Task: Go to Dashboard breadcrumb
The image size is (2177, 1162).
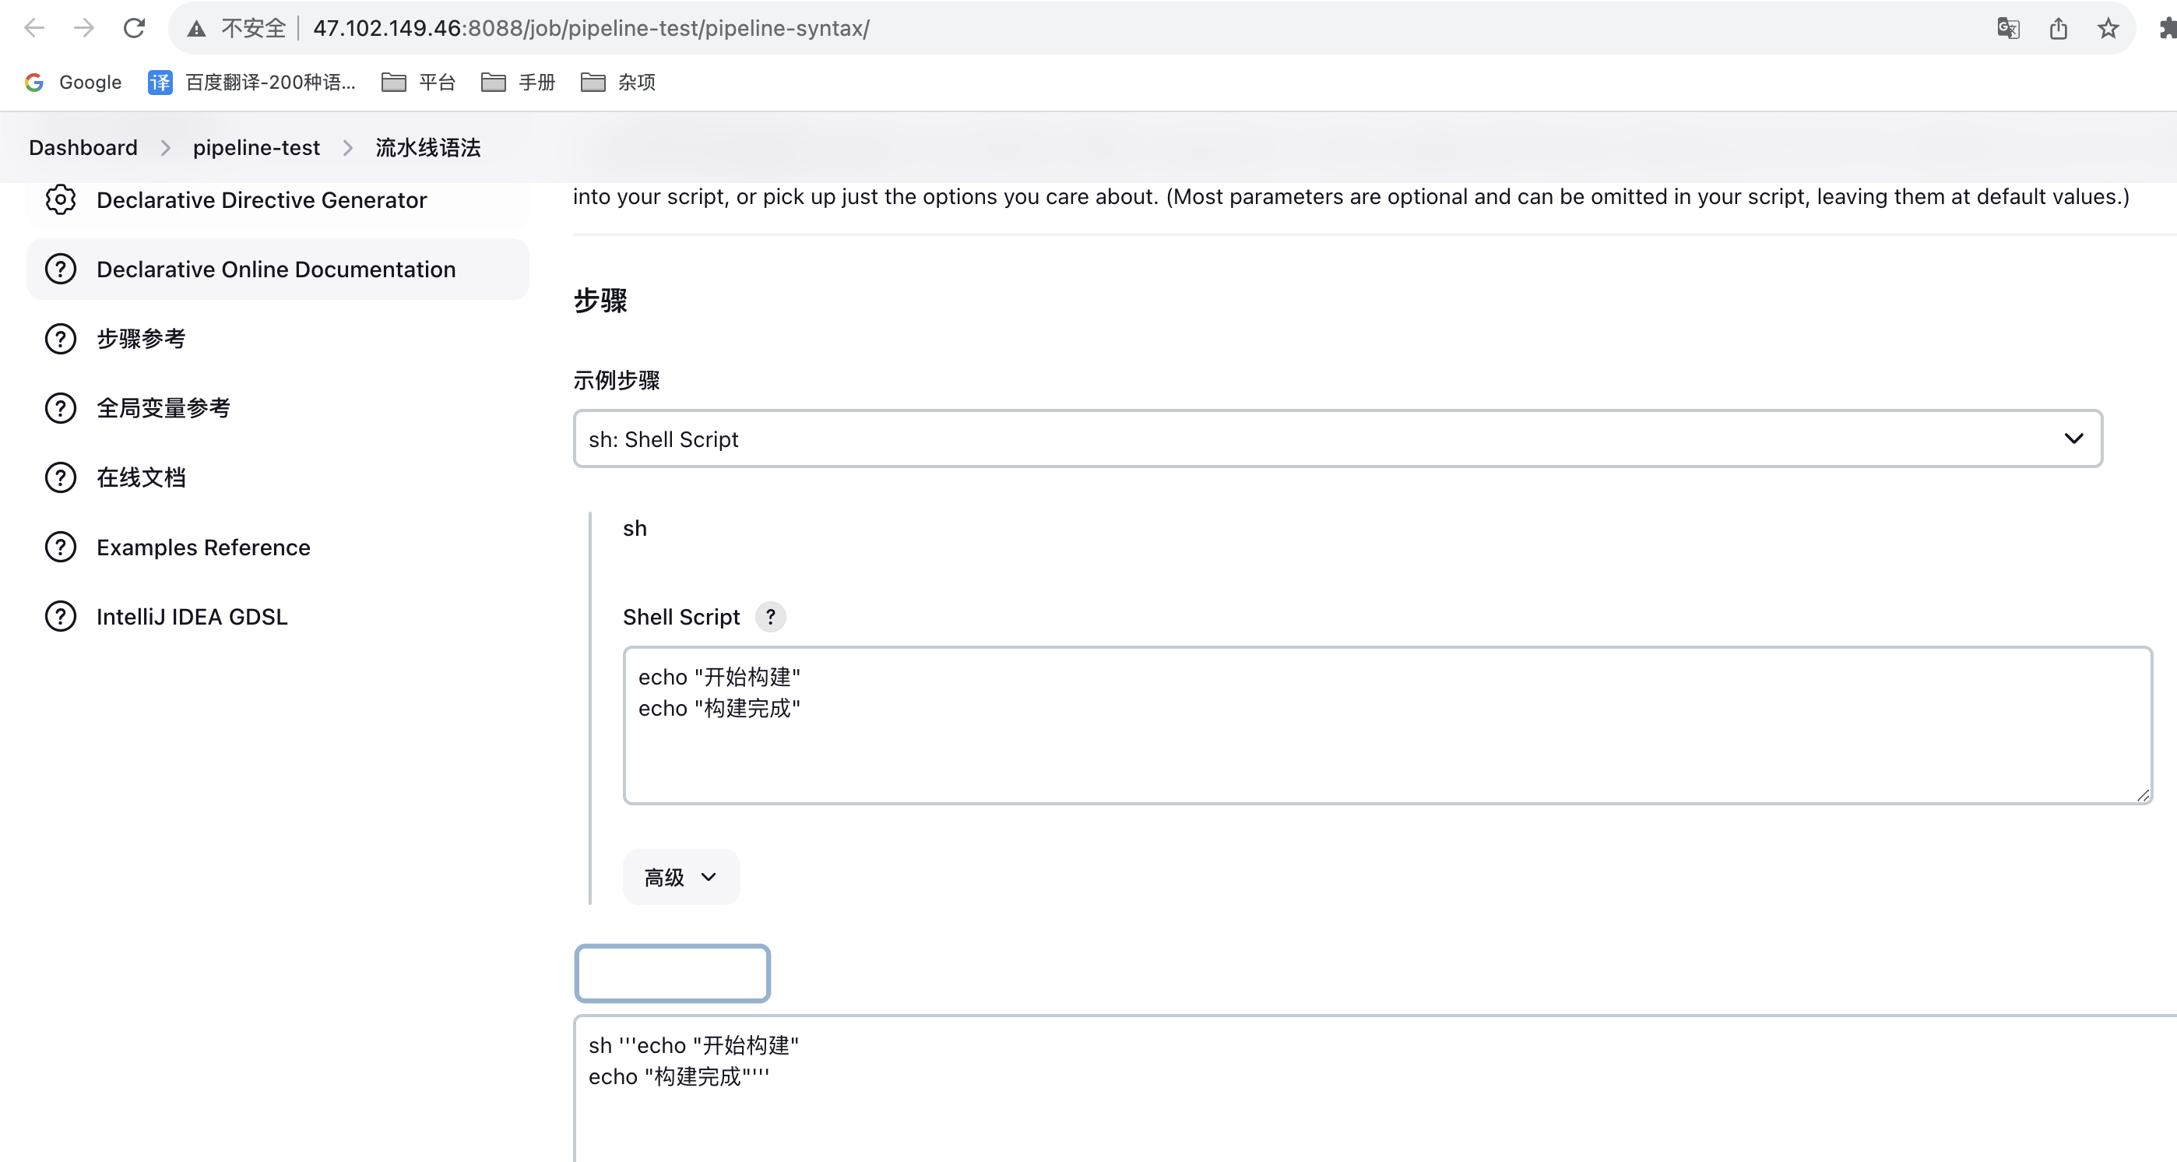Action: (83, 147)
